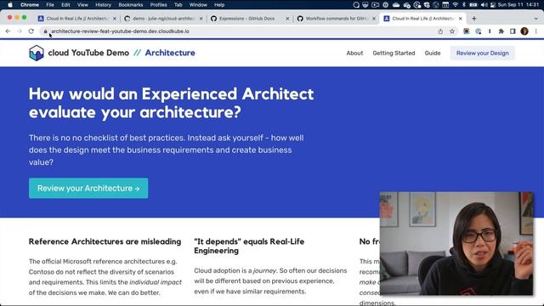544x306 pixels.
Task: Close the Workflow commands tab
Action: (x=374, y=19)
